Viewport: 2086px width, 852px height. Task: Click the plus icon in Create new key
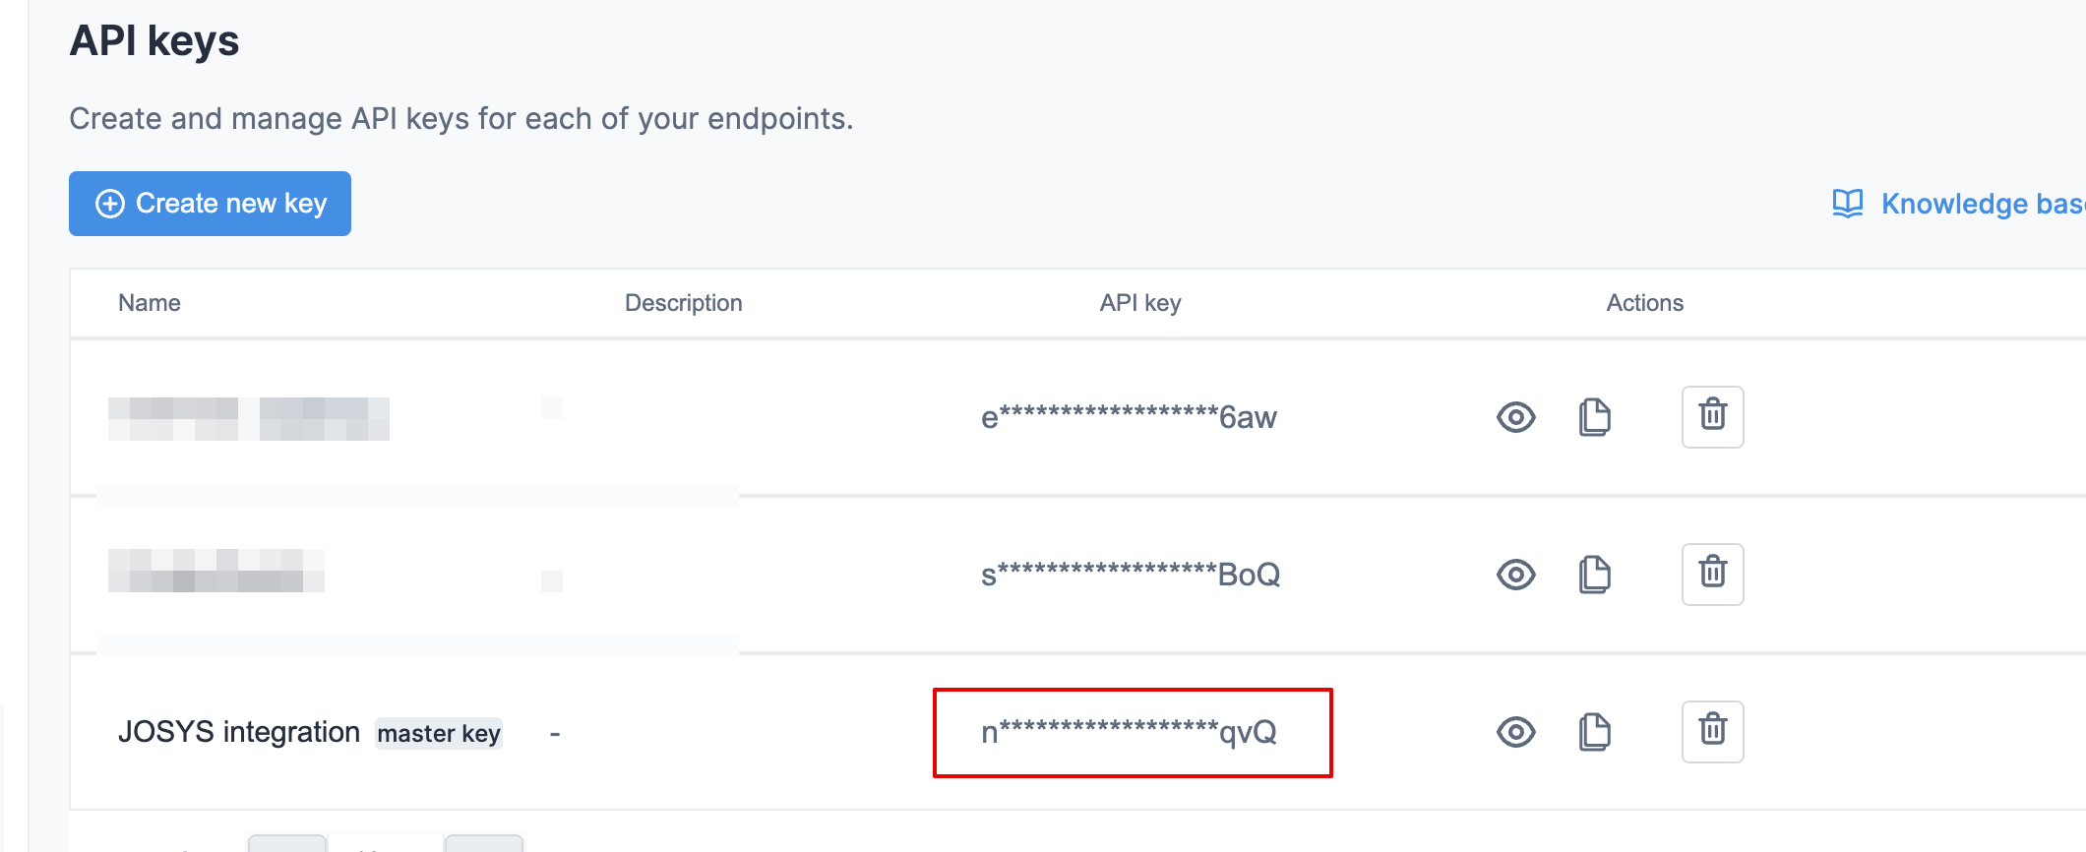[109, 204]
